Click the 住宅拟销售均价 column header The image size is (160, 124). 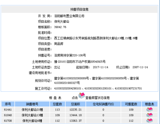pyautogui.click(x=103, y=104)
